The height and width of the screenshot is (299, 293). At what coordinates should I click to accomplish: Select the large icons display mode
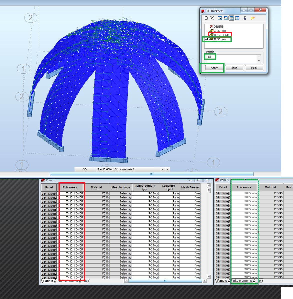click(x=220, y=18)
